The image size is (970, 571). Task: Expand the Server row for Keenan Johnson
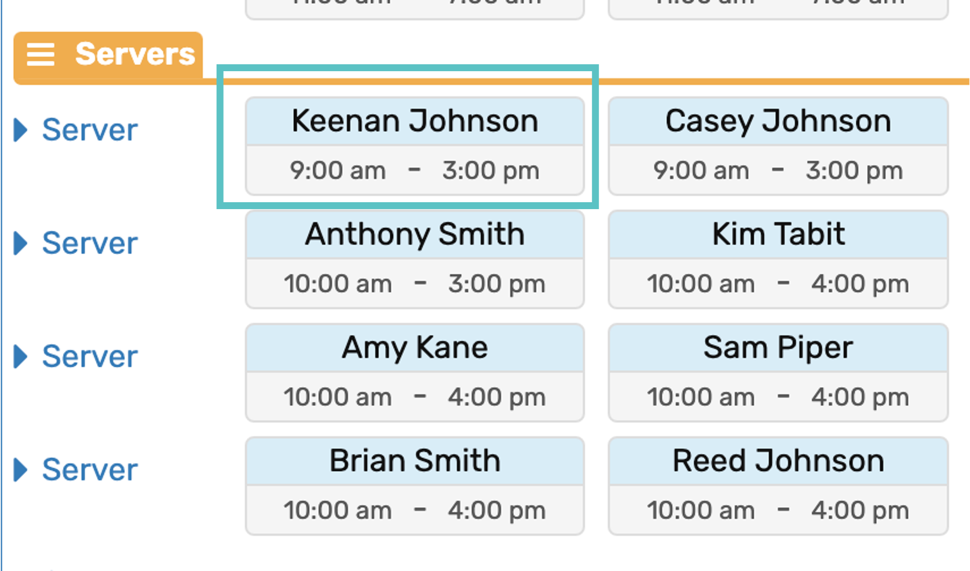(x=20, y=130)
